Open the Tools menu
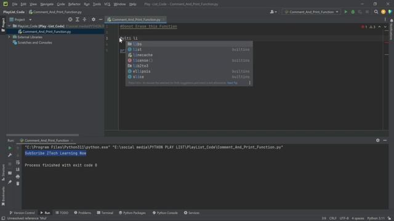The width and height of the screenshot is (394, 221). click(97, 4)
